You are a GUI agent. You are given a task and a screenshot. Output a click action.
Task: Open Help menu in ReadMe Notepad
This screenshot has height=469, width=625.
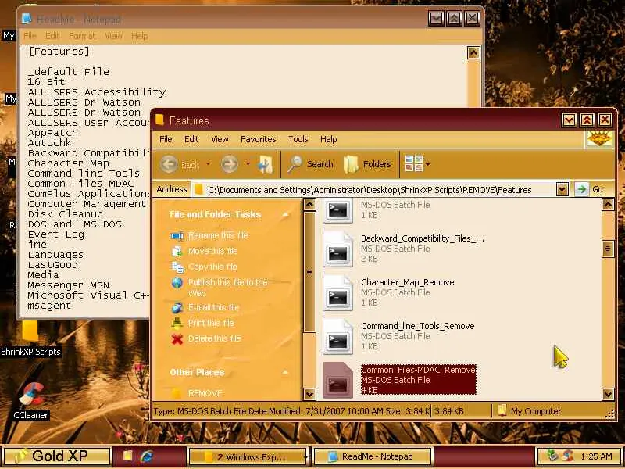click(140, 36)
